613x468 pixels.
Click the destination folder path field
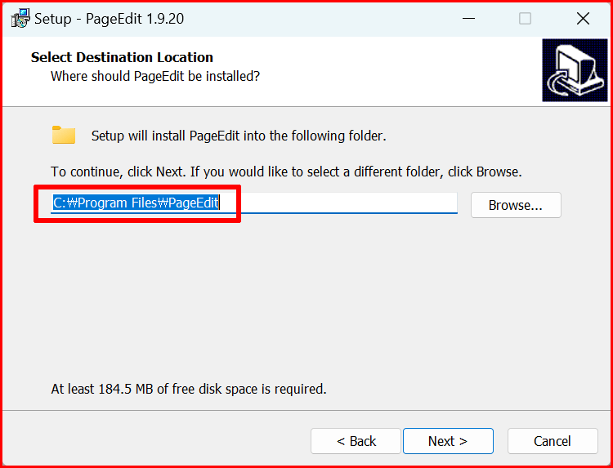(254, 203)
